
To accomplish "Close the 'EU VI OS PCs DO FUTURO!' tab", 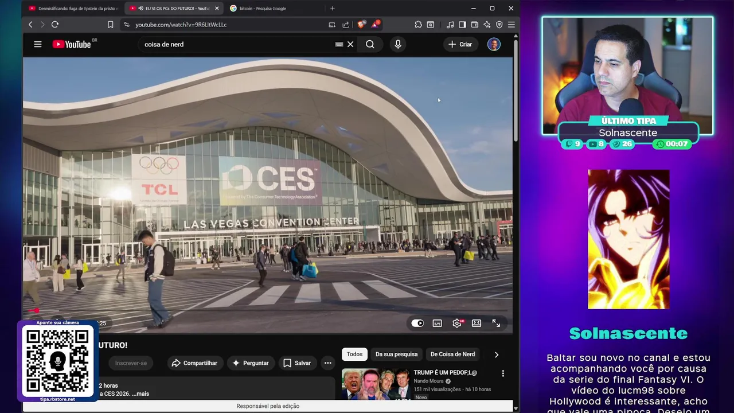I will pos(217,8).
